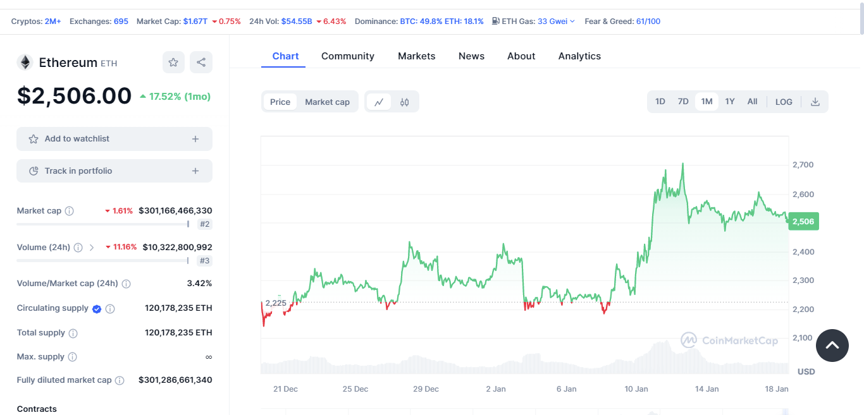Open Fear & Greed 61/100 link
Image resolution: width=864 pixels, height=415 pixels.
pyautogui.click(x=648, y=21)
